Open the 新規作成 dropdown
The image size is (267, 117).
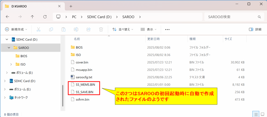[x=16, y=29]
